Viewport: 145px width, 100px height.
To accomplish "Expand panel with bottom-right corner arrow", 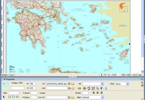I will click(142, 99).
